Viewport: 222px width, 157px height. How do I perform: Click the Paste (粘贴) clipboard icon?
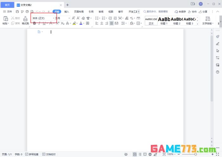[x=5, y=18]
